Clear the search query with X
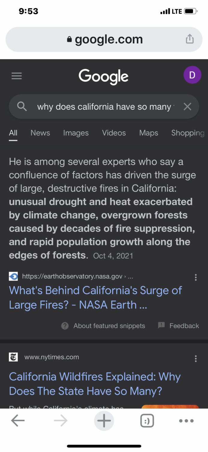The width and height of the screenshot is (208, 452). 187,106
